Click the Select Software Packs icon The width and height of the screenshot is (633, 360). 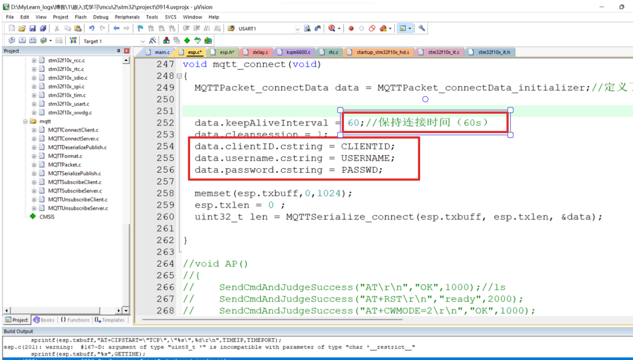coord(197,41)
